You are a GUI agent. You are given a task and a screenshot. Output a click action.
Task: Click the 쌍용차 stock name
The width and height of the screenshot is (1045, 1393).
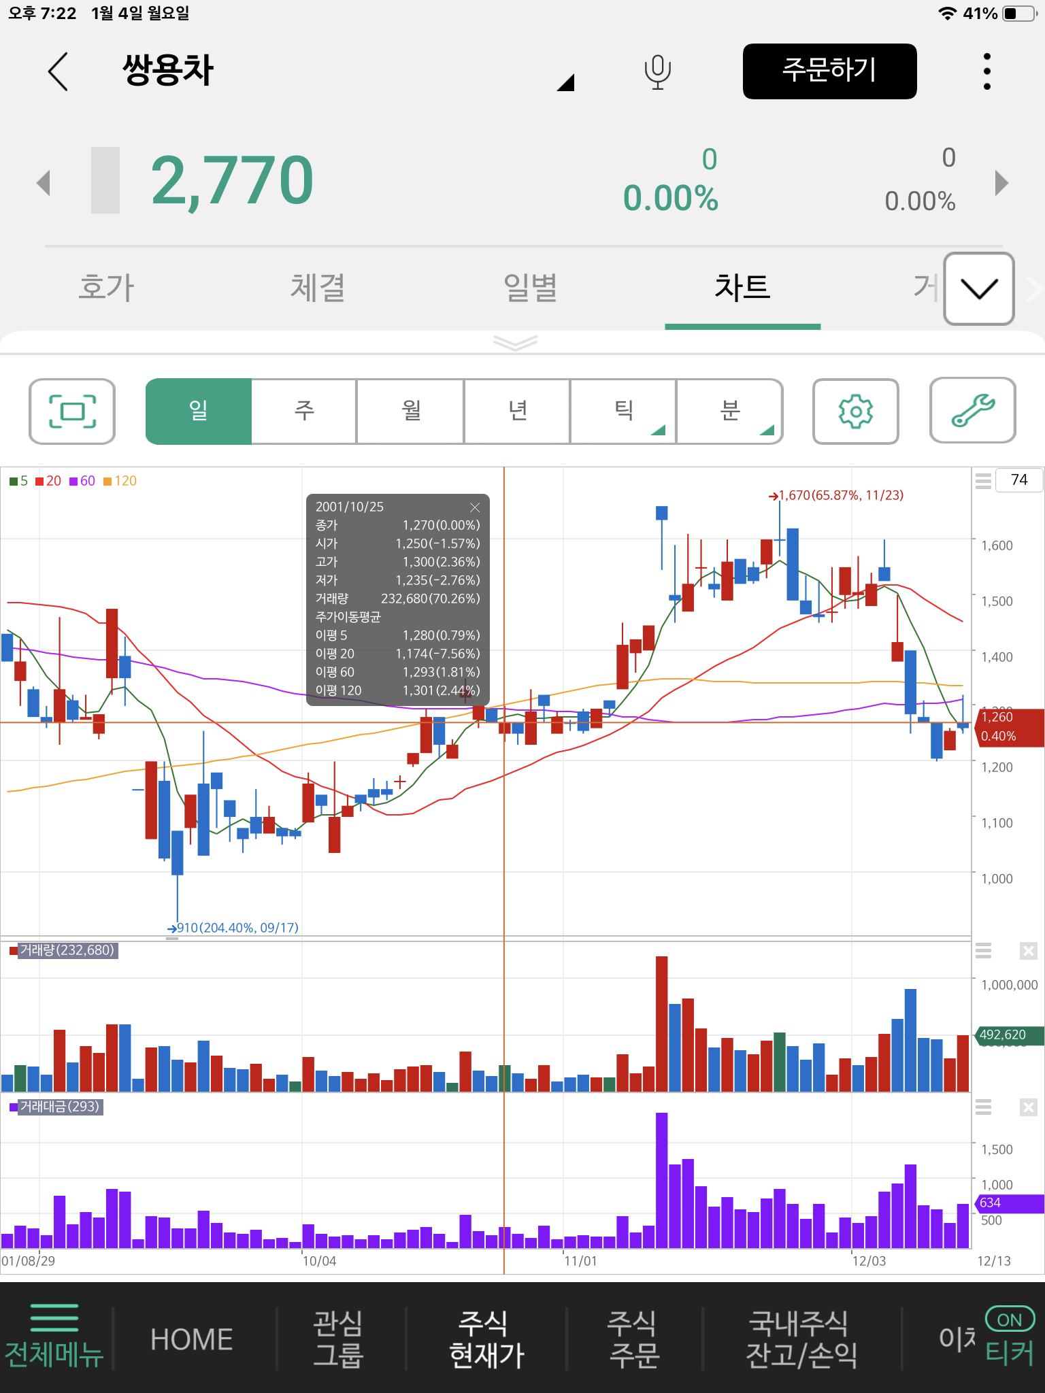point(168,71)
